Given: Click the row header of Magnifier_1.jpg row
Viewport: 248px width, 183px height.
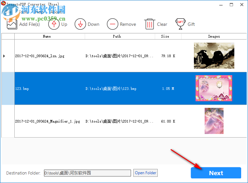Looking at the screenshot, I should click(8, 121).
